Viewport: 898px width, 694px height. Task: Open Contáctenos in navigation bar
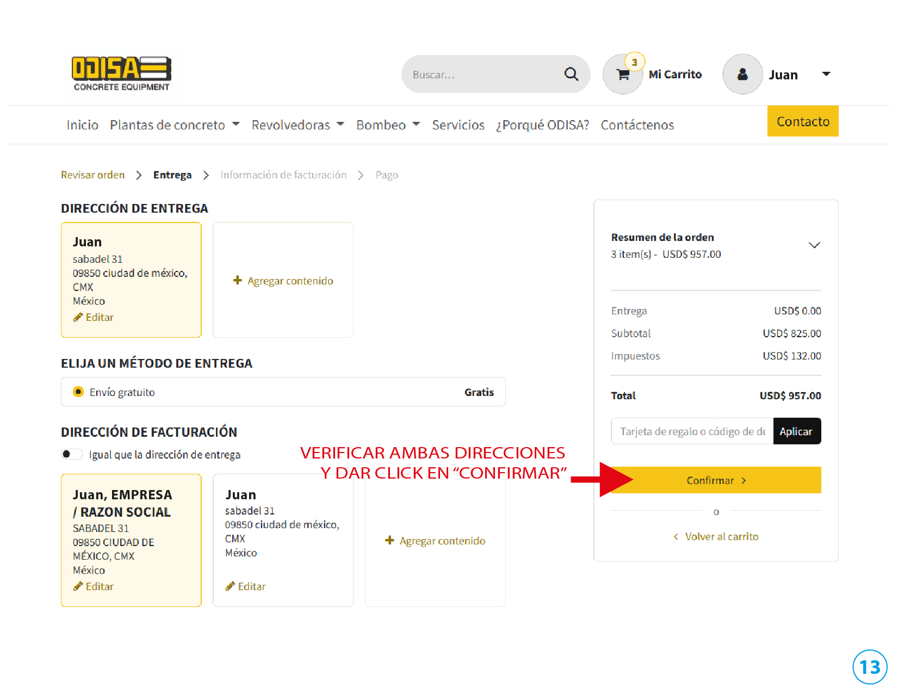pyautogui.click(x=637, y=125)
